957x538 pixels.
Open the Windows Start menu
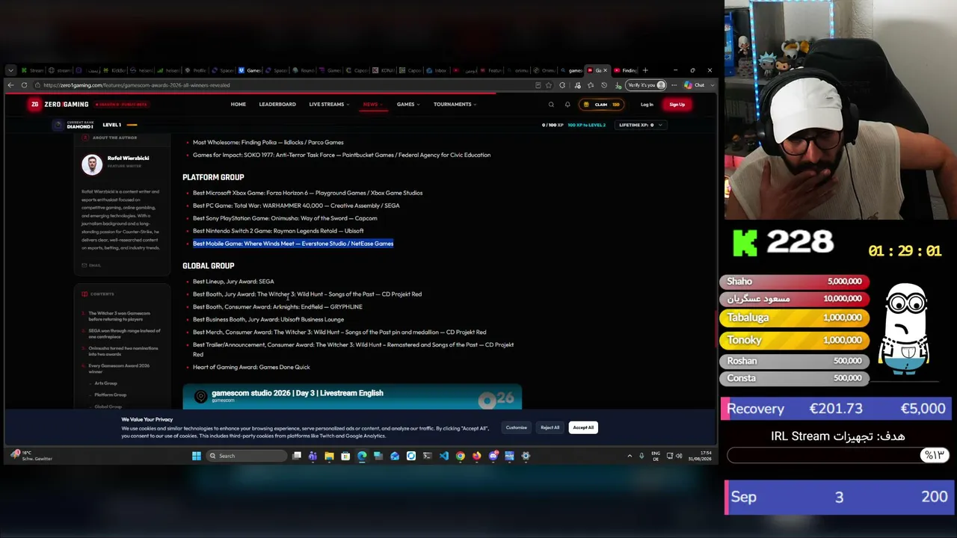click(x=197, y=456)
